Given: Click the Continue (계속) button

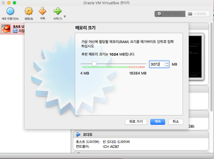Looking at the screenshot, I should [x=157, y=122].
